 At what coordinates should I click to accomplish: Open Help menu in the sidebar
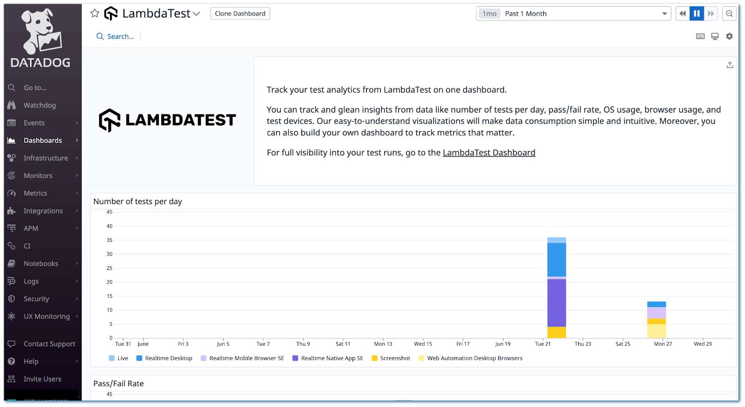coord(42,361)
